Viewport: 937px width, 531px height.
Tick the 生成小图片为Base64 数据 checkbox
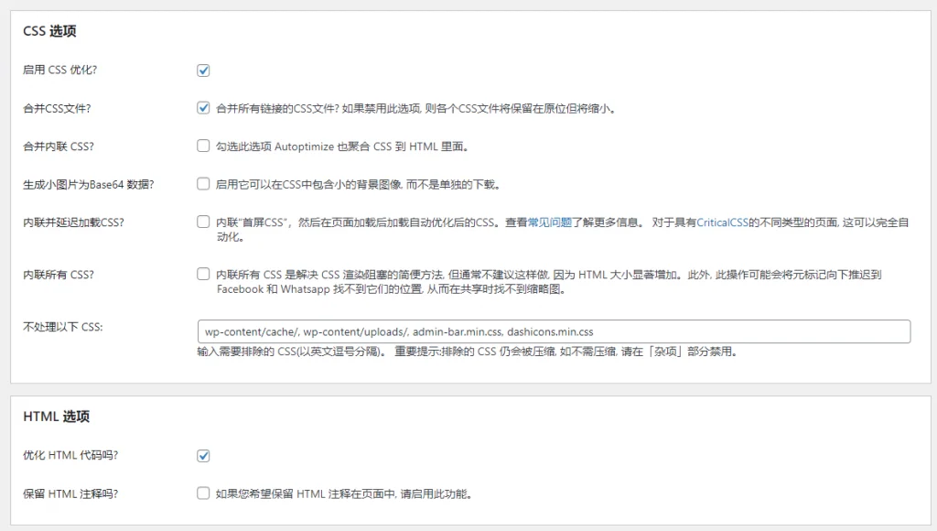pyautogui.click(x=203, y=184)
